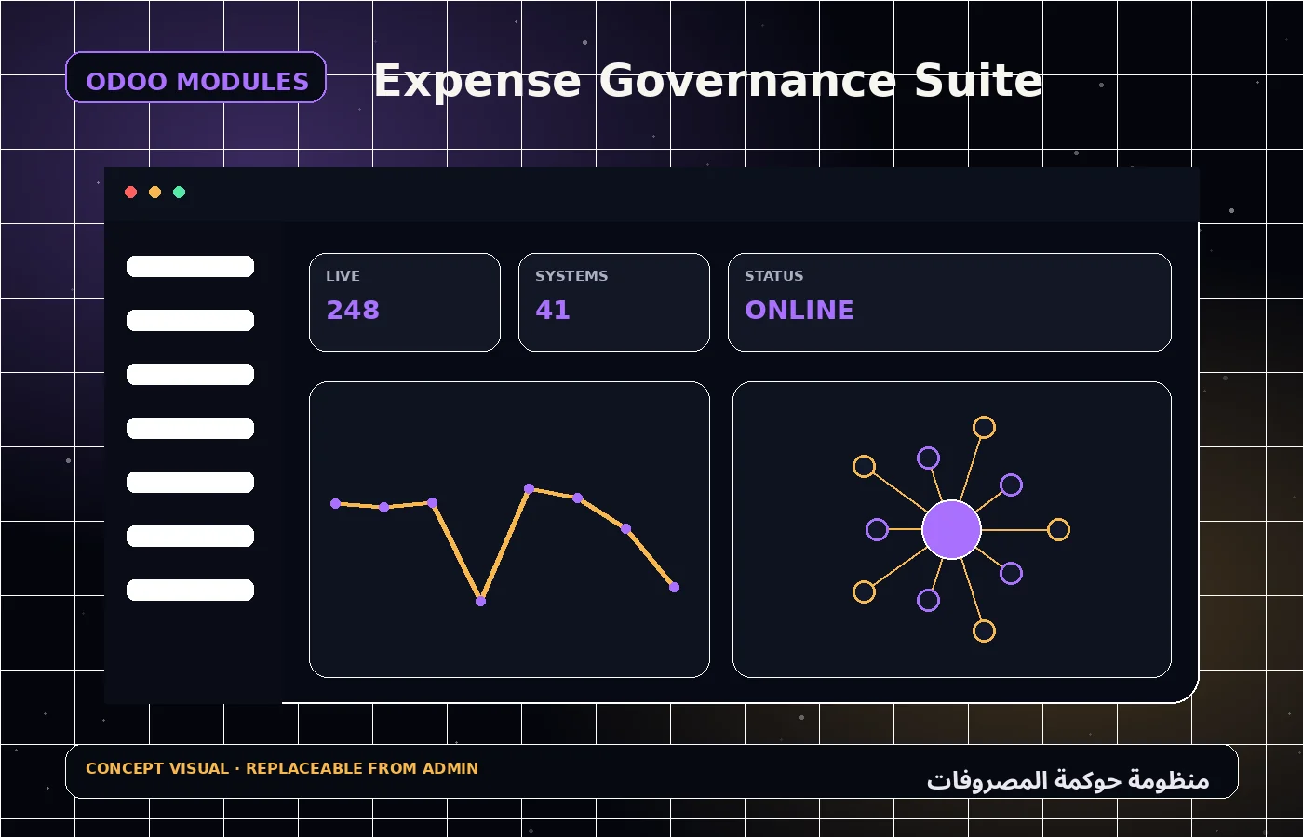Click 'CONCEPT VISUAL · REPLACEABLE FROM ADMIN' text

click(x=282, y=769)
